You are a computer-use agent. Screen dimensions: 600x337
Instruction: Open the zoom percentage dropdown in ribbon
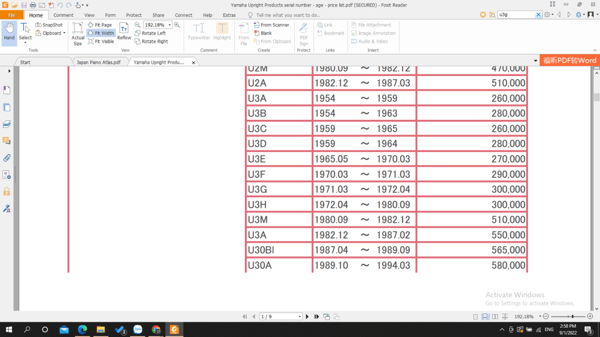coord(169,25)
